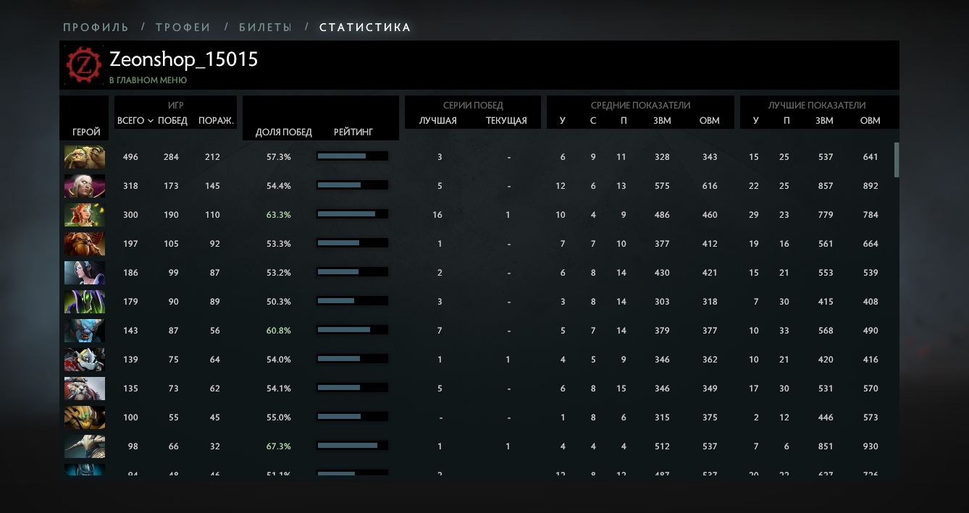Sort by С column under Средние показатели
Screen dimensions: 969x513
(x=593, y=121)
